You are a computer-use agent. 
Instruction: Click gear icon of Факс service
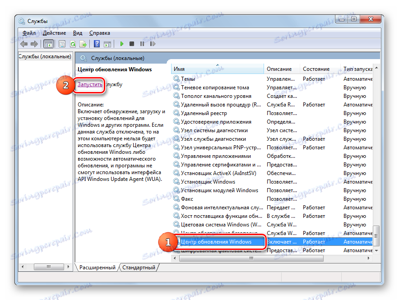tap(176, 198)
